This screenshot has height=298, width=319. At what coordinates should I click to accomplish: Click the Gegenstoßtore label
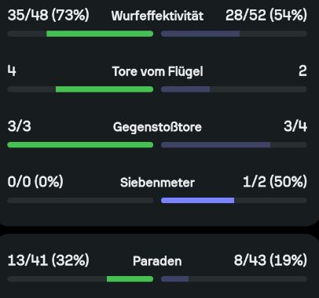[157, 127]
